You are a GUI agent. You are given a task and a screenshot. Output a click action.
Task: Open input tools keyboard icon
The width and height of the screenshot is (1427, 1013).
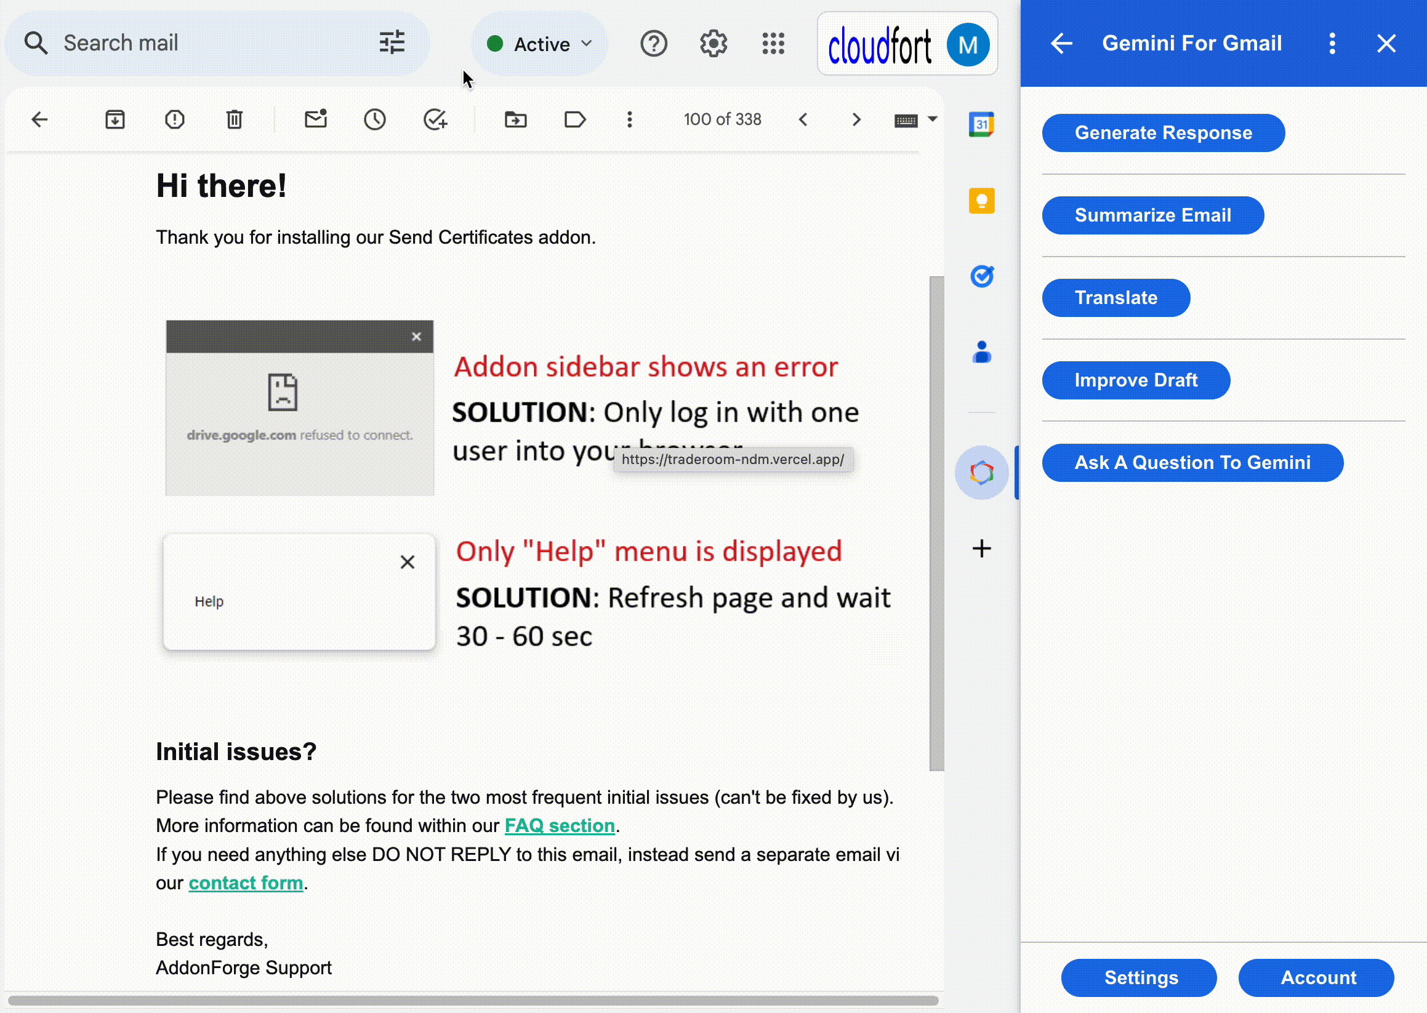coord(906,121)
